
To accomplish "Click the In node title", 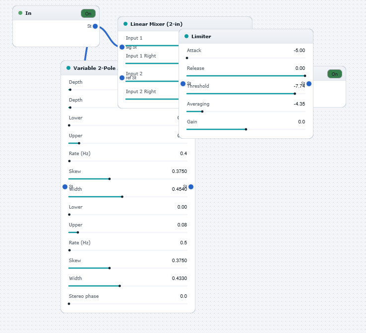I will [28, 13].
